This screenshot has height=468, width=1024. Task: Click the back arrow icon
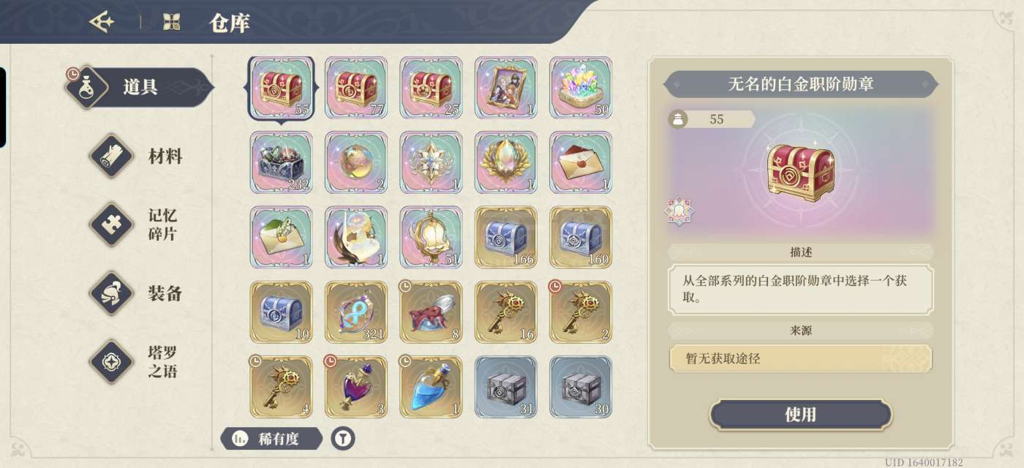point(102,22)
